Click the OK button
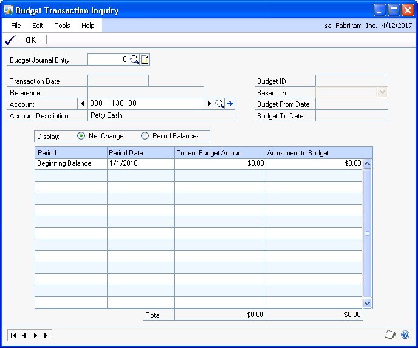Viewport: 418px width, 348px height. (x=30, y=40)
